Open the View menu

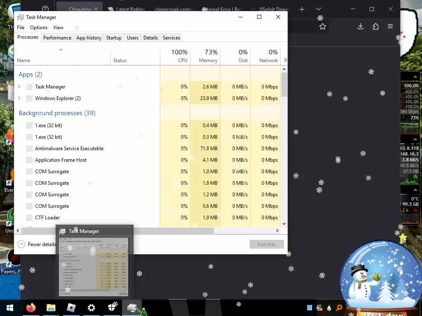58,28
